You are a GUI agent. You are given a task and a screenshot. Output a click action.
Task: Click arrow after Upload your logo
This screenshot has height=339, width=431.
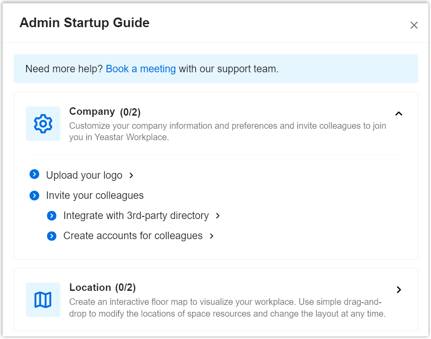[131, 176]
